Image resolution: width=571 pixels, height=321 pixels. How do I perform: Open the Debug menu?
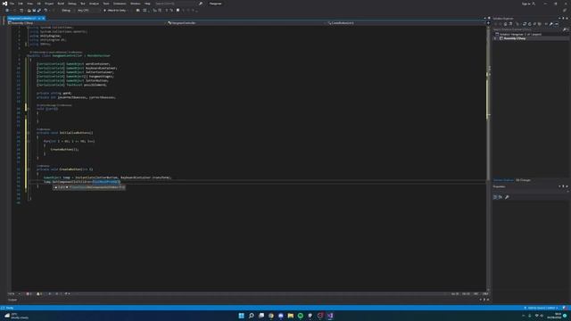click(x=72, y=4)
